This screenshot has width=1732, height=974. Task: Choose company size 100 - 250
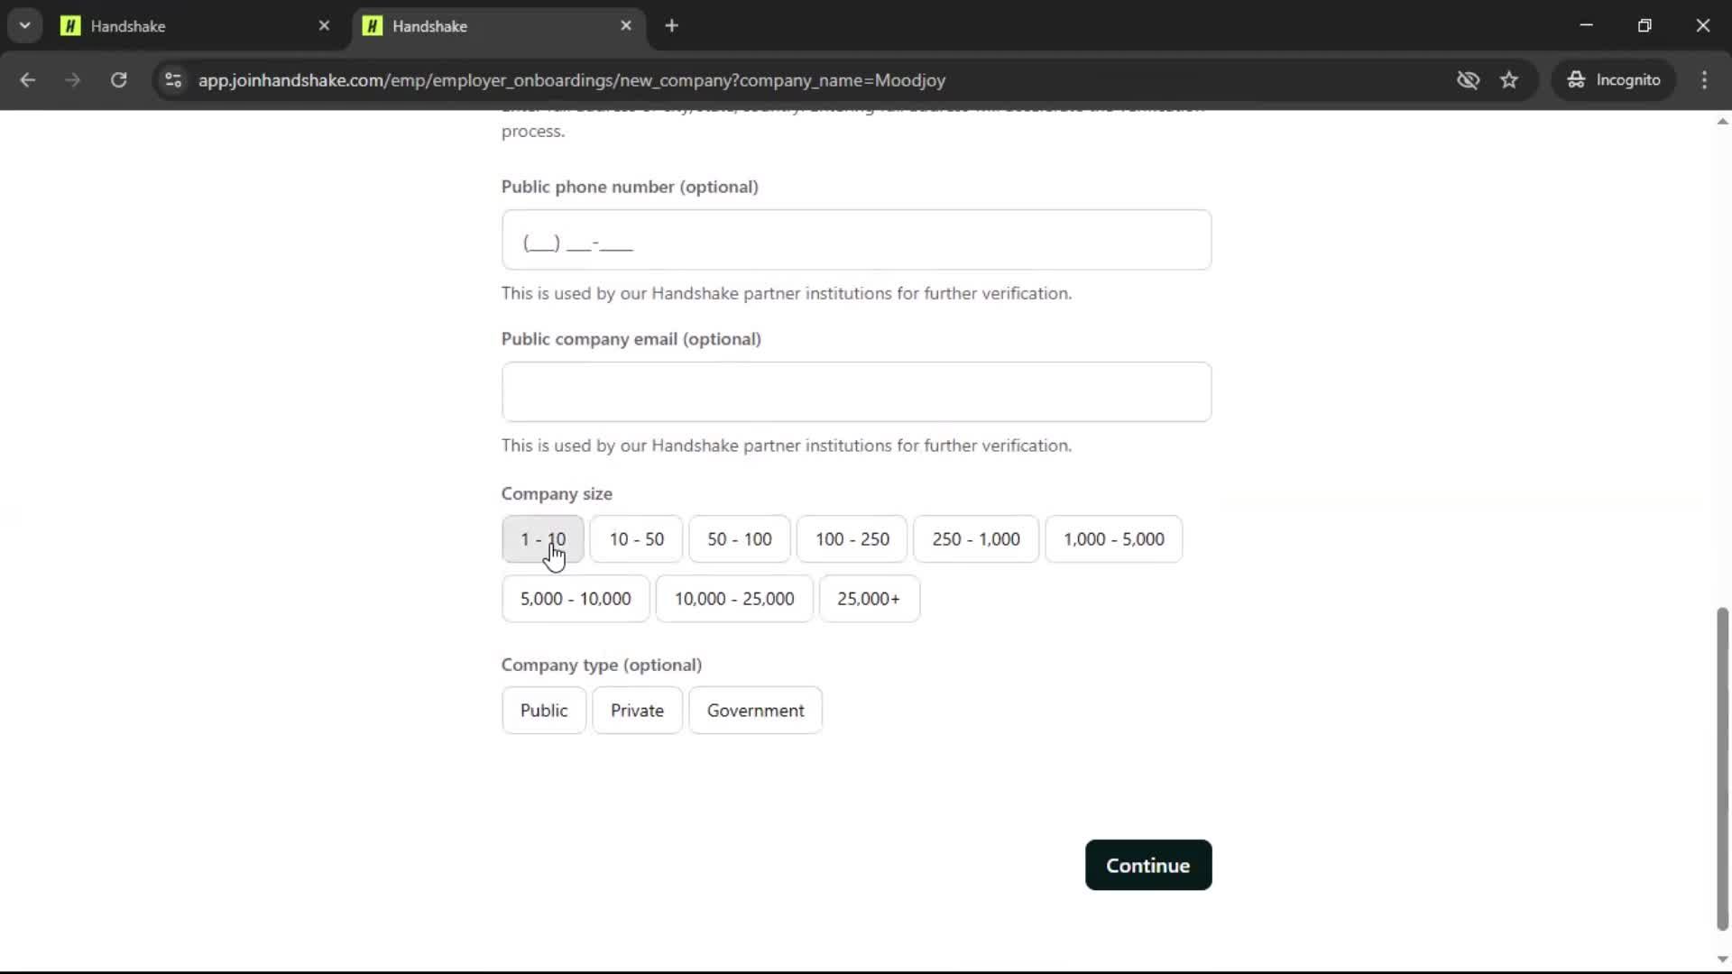(x=852, y=539)
